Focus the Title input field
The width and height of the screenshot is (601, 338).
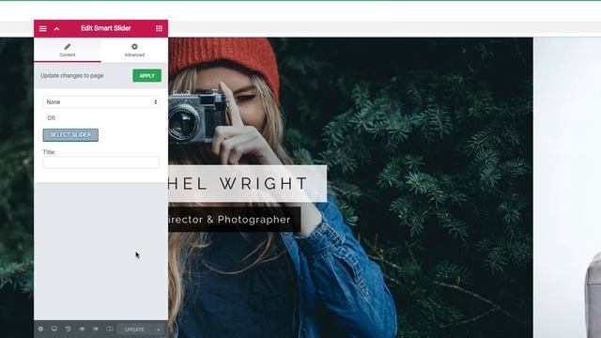point(100,162)
